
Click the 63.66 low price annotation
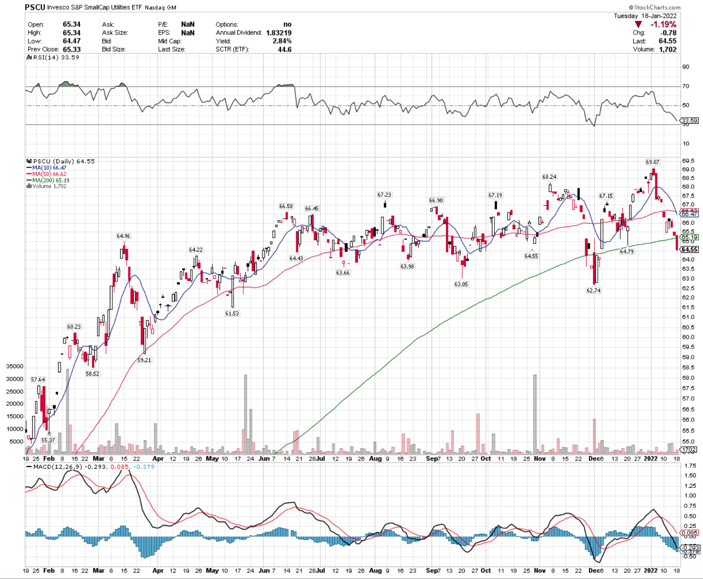343,273
